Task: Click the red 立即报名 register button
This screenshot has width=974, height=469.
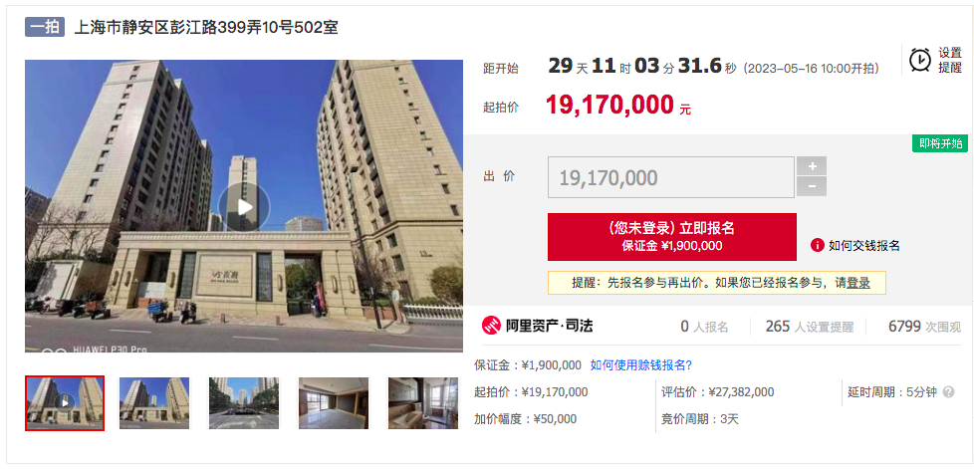Action: (x=672, y=237)
